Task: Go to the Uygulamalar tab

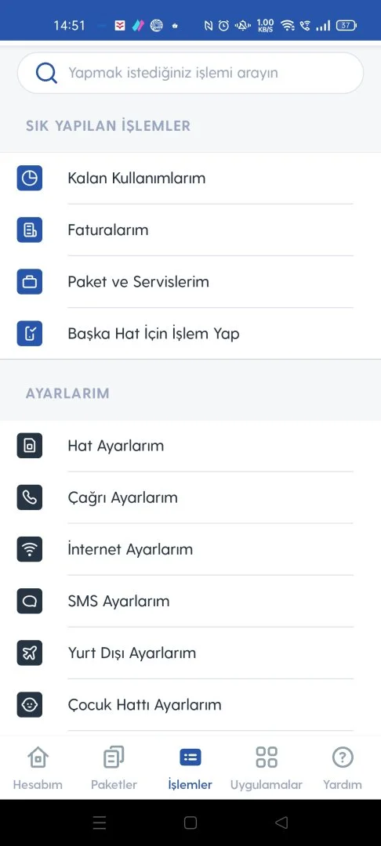Action: click(x=266, y=768)
